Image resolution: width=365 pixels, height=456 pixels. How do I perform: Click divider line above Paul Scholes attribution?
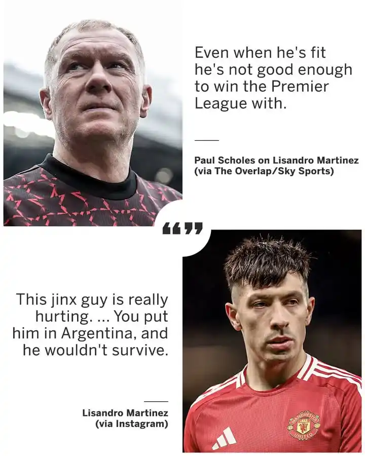coord(207,140)
